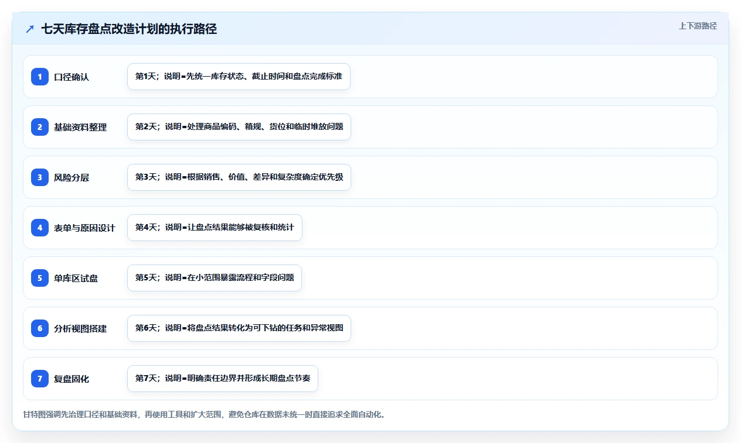
Task: Select step number 6 badge
Action: click(40, 328)
